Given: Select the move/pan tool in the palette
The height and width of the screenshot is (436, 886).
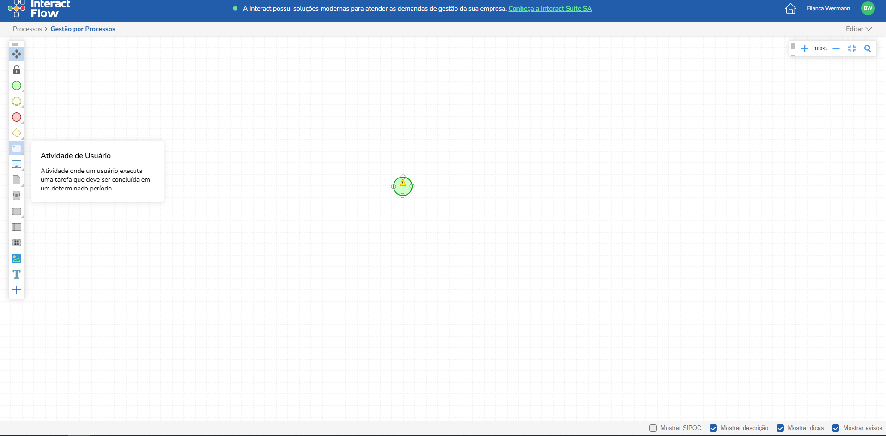Looking at the screenshot, I should click(17, 54).
